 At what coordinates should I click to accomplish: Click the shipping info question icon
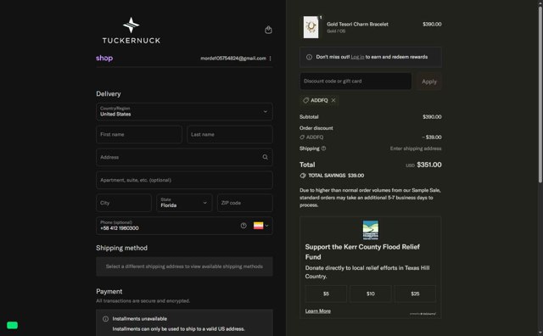point(323,148)
